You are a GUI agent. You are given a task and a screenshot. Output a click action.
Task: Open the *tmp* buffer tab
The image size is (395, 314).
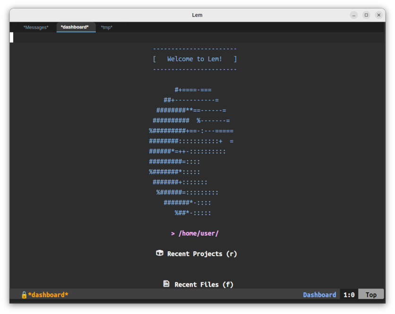(x=106, y=27)
